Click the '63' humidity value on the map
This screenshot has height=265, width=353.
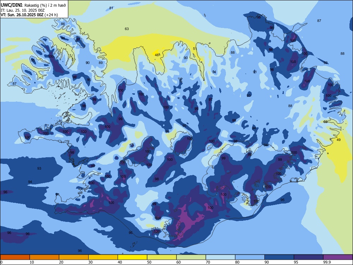tap(127, 29)
